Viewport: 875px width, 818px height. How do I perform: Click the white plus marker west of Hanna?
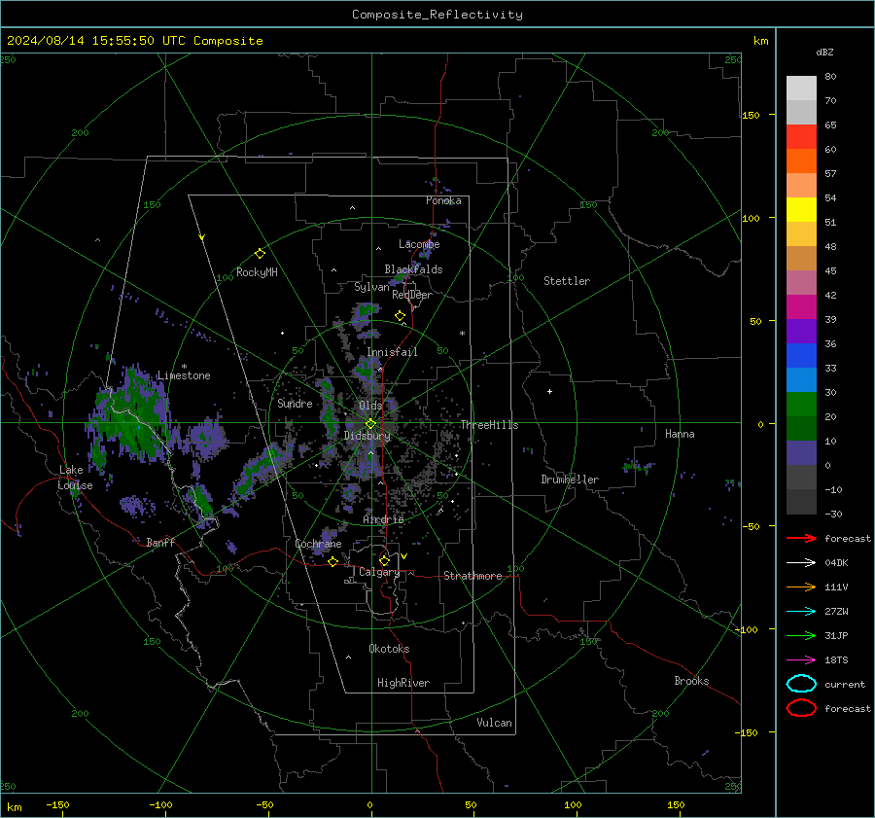tap(549, 391)
